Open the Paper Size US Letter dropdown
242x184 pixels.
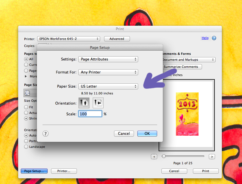click(x=108, y=86)
